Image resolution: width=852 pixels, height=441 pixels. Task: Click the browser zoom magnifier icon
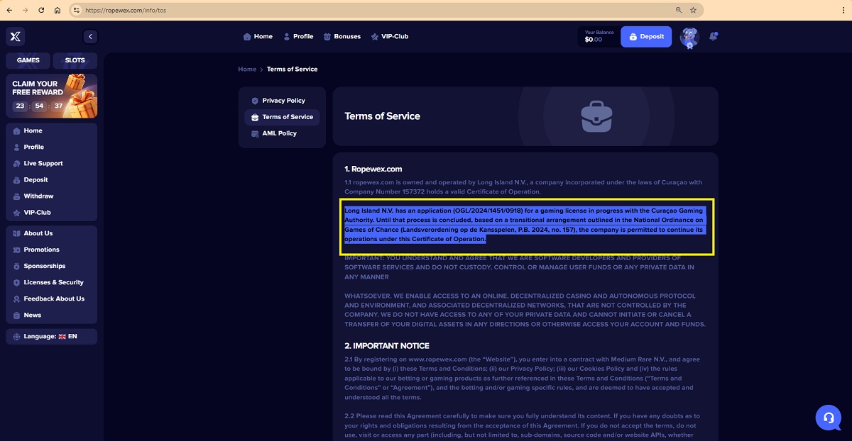coord(679,11)
